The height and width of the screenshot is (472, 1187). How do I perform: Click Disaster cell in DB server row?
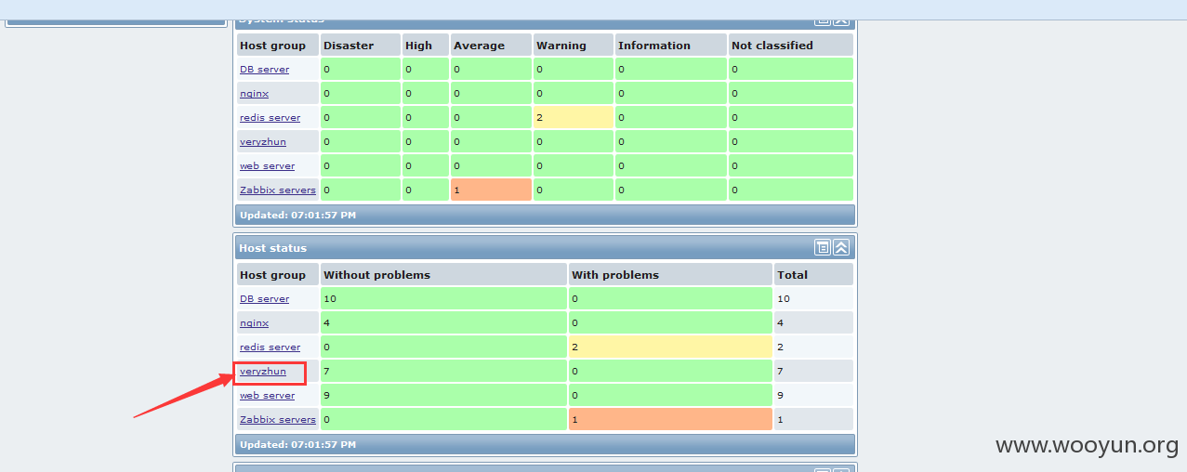pos(361,69)
